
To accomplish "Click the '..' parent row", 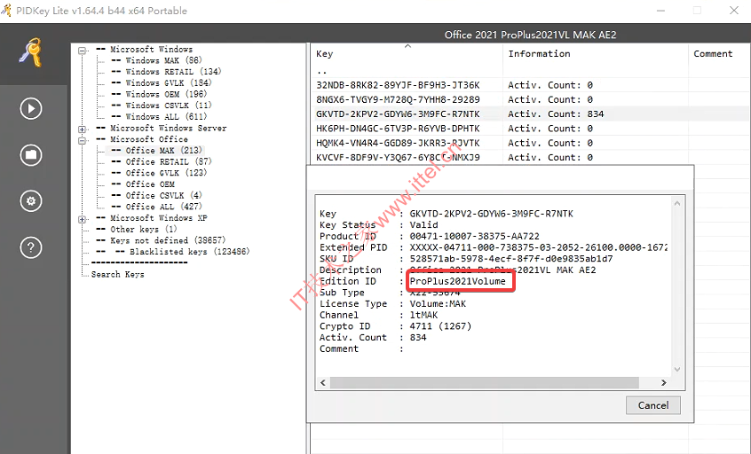I will pos(322,72).
